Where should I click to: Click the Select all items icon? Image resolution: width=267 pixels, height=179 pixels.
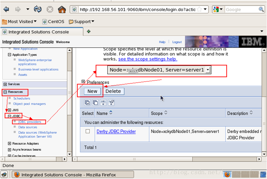point(87,103)
